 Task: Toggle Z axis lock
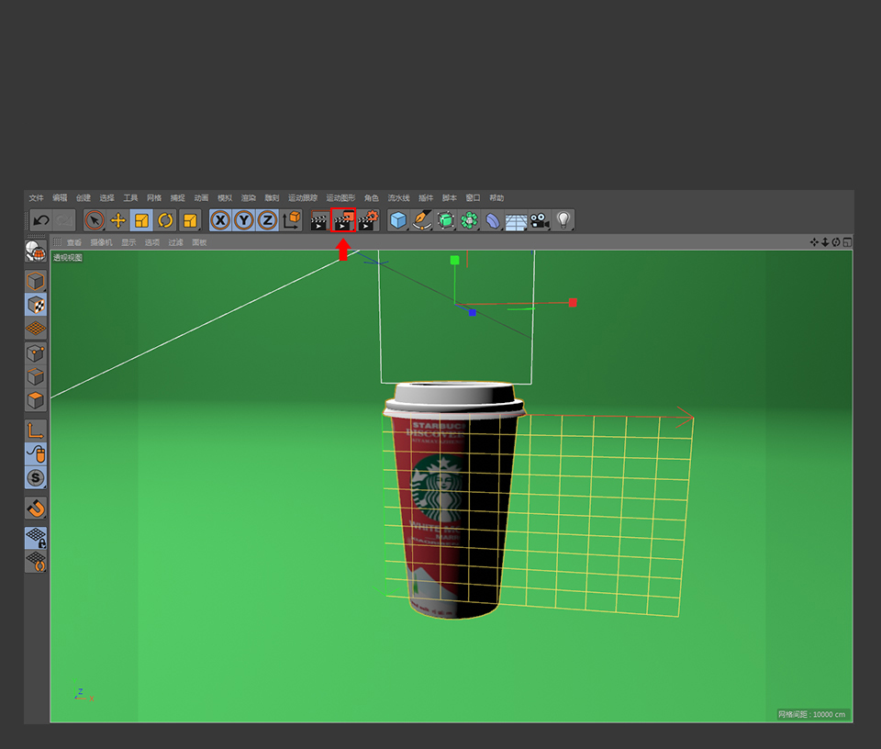267,220
